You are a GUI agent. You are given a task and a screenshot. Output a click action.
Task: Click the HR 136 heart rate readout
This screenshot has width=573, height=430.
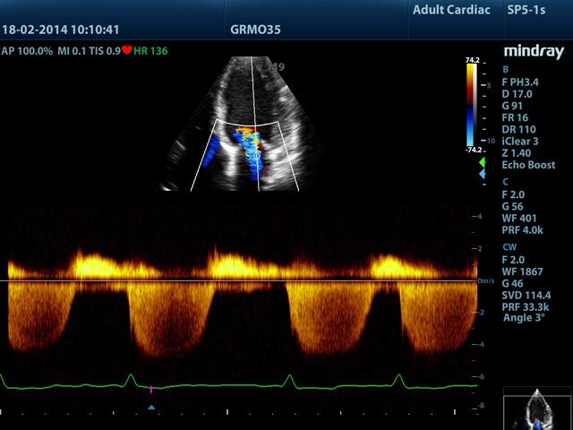(x=150, y=50)
